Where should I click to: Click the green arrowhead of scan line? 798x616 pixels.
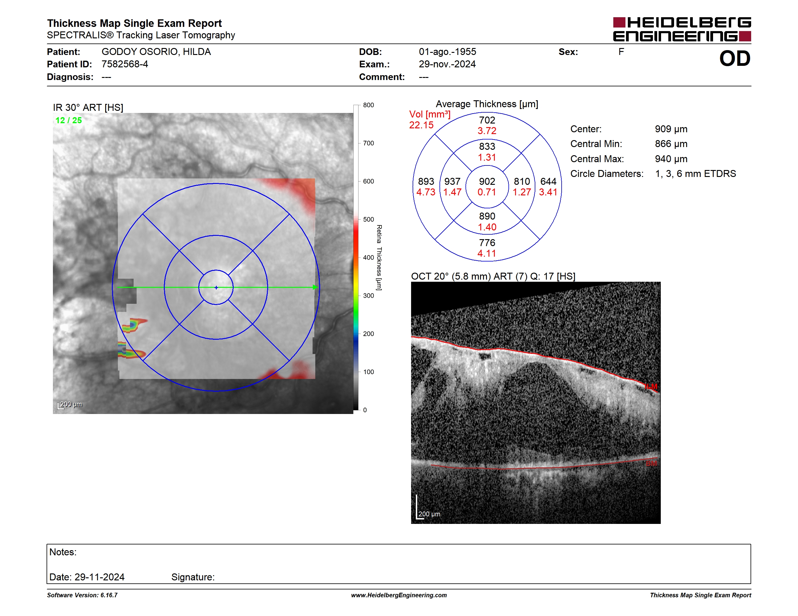[315, 287]
